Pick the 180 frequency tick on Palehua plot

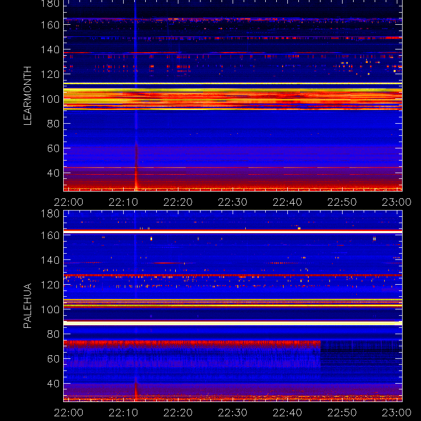pyautogui.click(x=50, y=214)
